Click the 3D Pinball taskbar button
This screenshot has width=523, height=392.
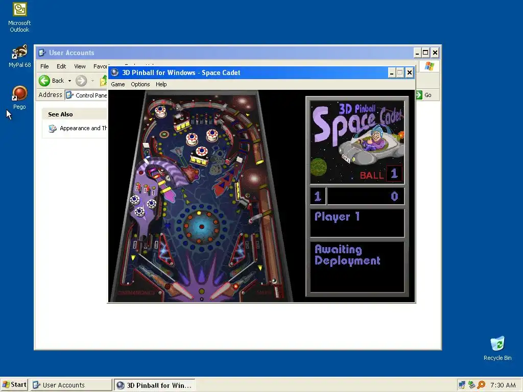[154, 385]
